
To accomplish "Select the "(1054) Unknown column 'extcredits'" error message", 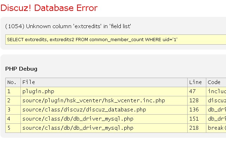I will tap(68, 26).
